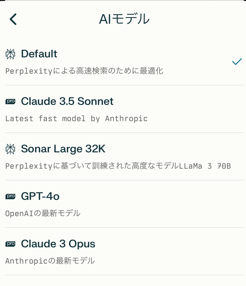Click the Perplexity logo beside Default
246x286 pixels.
point(10,54)
